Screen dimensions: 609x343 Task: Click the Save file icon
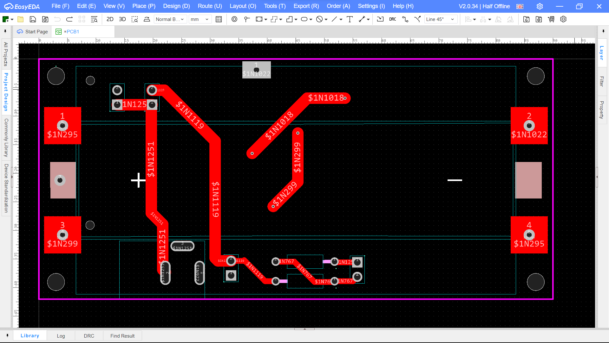pos(33,19)
